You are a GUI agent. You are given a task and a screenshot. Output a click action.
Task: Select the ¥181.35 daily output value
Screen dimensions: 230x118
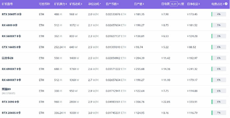tap(139, 14)
